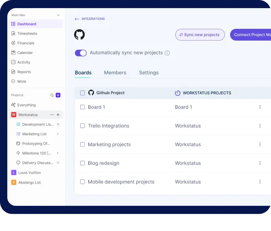Image resolution: width=271 pixels, height=231 pixels.
Task: Add a new project with purple plus
Action: [x=58, y=95]
